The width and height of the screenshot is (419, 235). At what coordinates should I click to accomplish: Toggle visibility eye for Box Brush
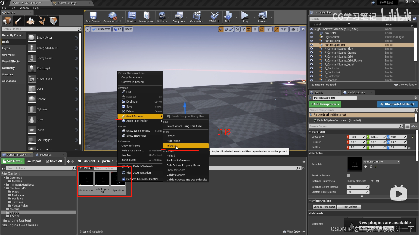311,33
